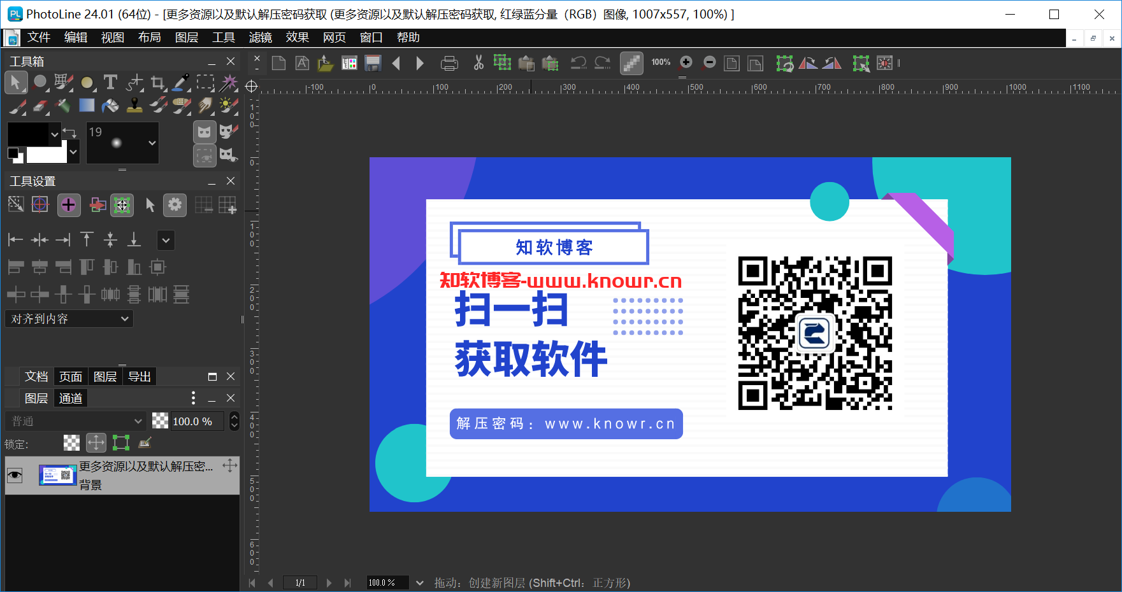Click the redo arrow icon
This screenshot has height=592, width=1122.
pos(602,63)
